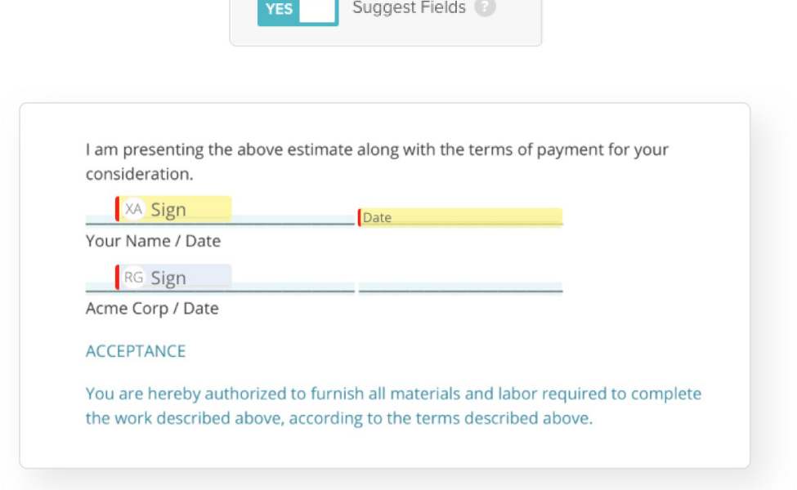797x490 pixels.
Task: Click the empty date line beside Acme Corp signature
Action: tap(460, 287)
